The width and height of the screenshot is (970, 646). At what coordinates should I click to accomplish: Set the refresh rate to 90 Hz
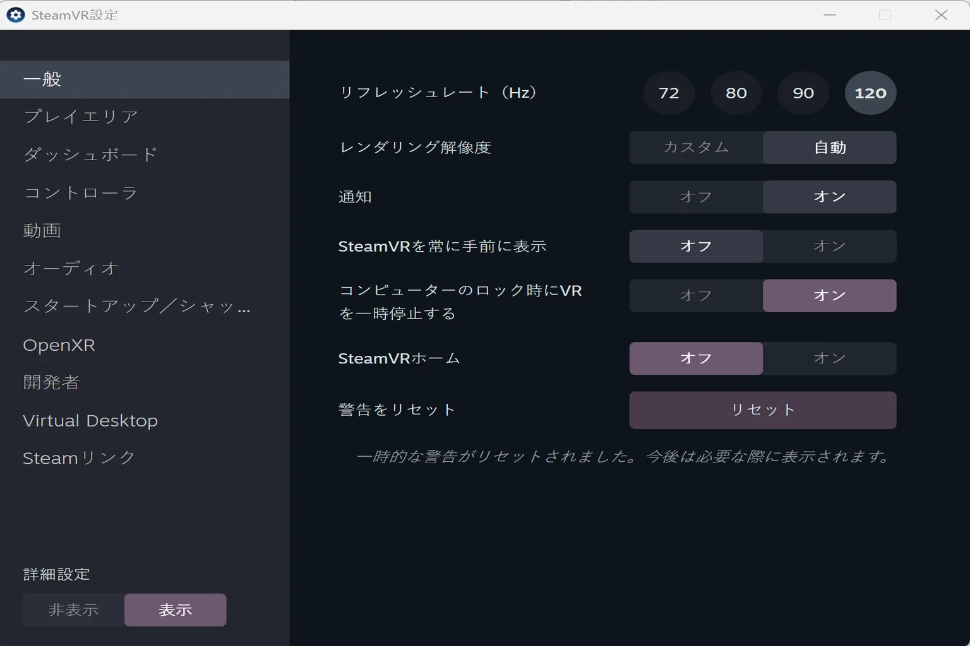pos(803,93)
